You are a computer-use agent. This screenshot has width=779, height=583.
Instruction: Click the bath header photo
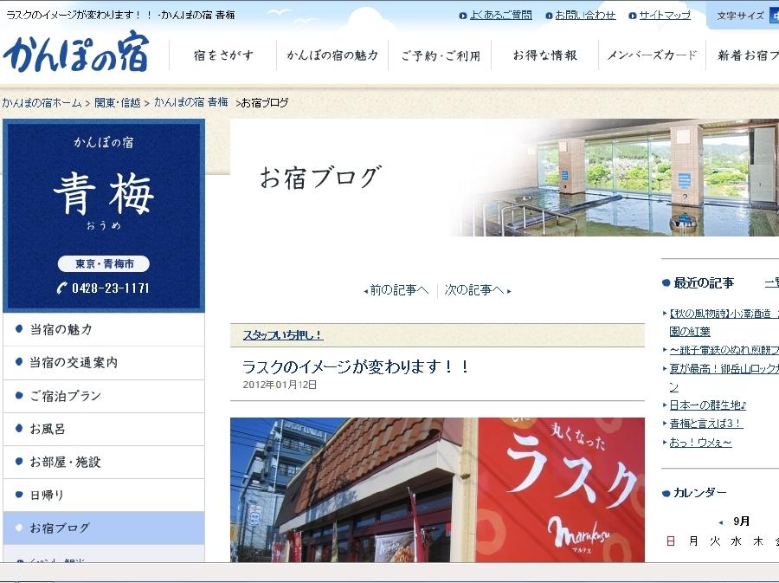616,178
